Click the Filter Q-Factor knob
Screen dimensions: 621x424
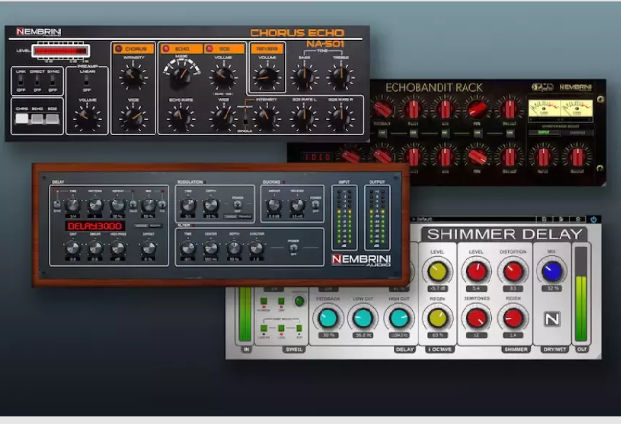pyautogui.click(x=256, y=247)
